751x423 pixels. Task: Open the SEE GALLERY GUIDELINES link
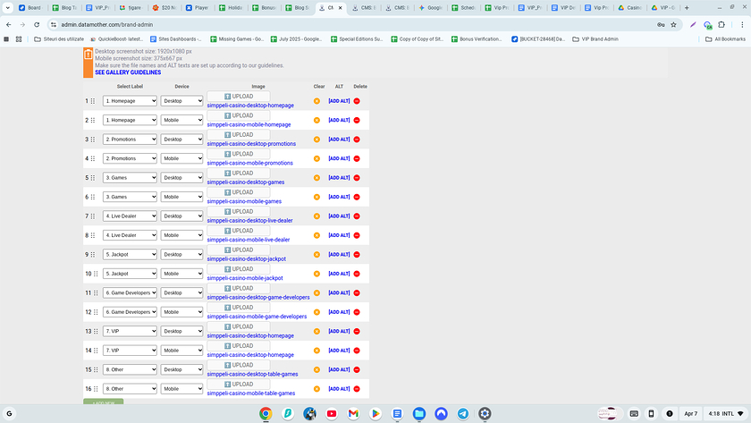tap(128, 72)
